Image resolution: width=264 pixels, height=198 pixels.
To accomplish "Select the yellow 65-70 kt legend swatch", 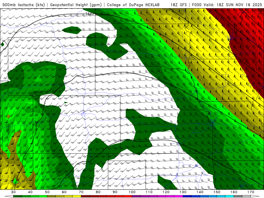I will pos(77,196).
